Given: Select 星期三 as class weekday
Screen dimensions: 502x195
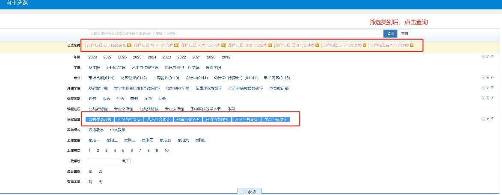Looking at the screenshot, I should [x=130, y=140].
